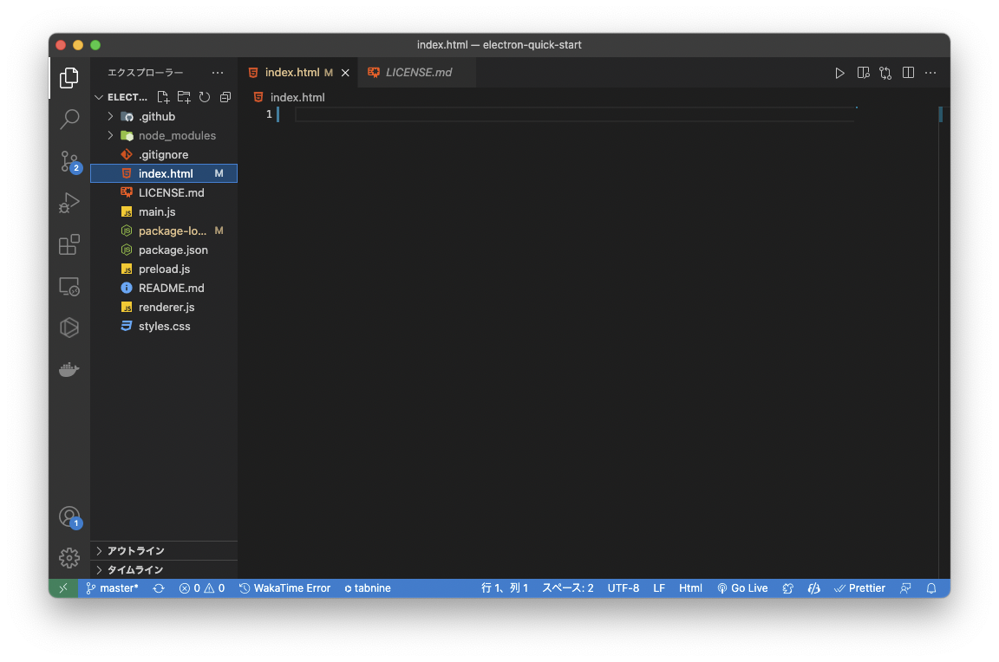Expand the タイムライン section
Image resolution: width=999 pixels, height=662 pixels.
[x=165, y=569]
